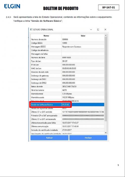Select the Última comunicação row

[x=67, y=126]
